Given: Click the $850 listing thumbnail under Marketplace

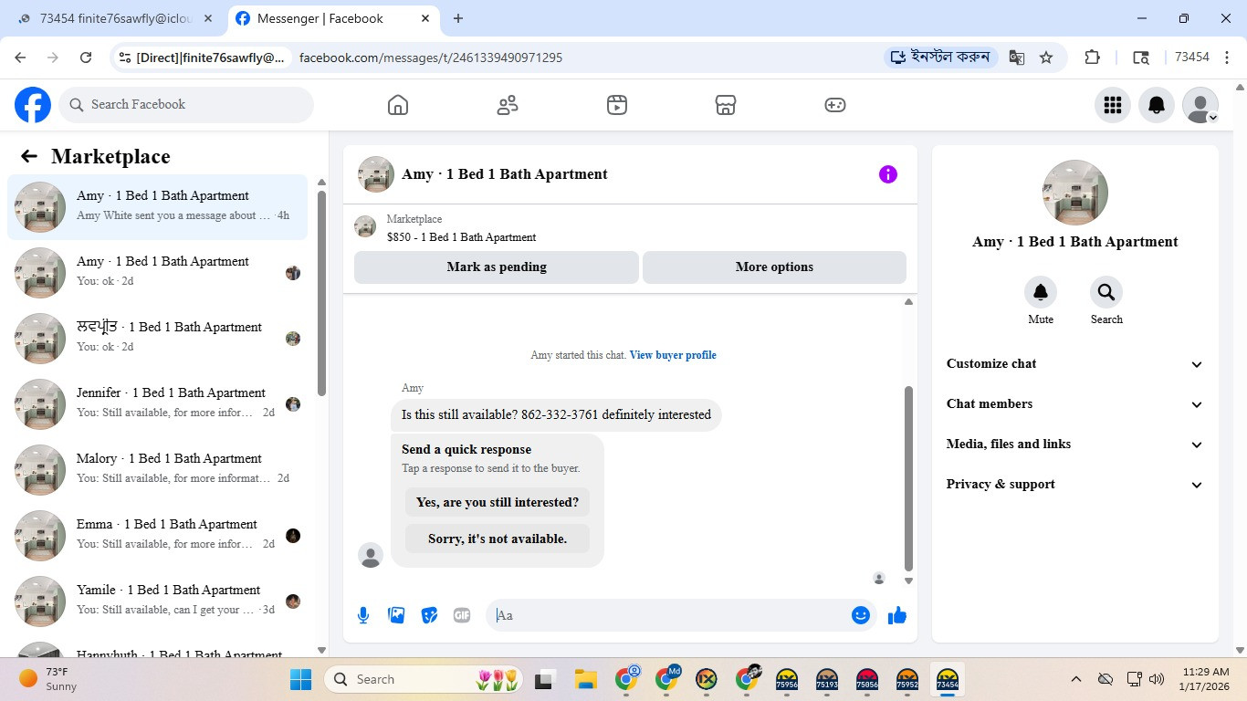Looking at the screenshot, I should [x=365, y=227].
